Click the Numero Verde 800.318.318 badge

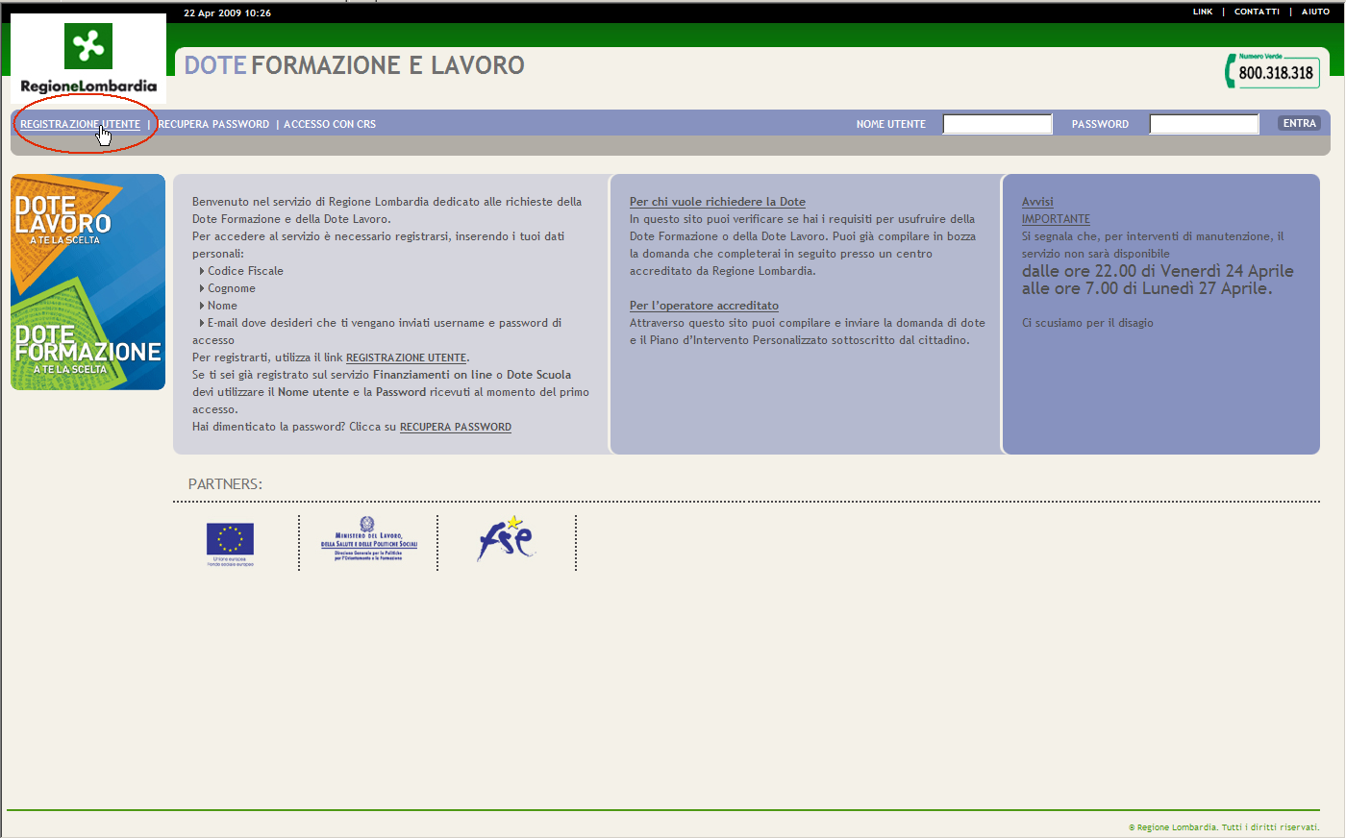pyautogui.click(x=1272, y=71)
